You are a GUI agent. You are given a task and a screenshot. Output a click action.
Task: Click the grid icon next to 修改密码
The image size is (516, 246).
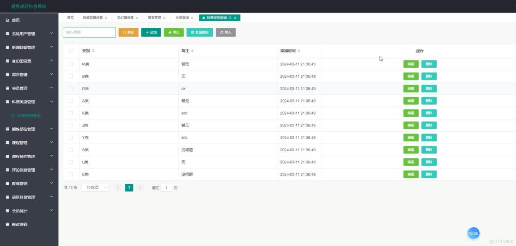[x=7, y=225]
